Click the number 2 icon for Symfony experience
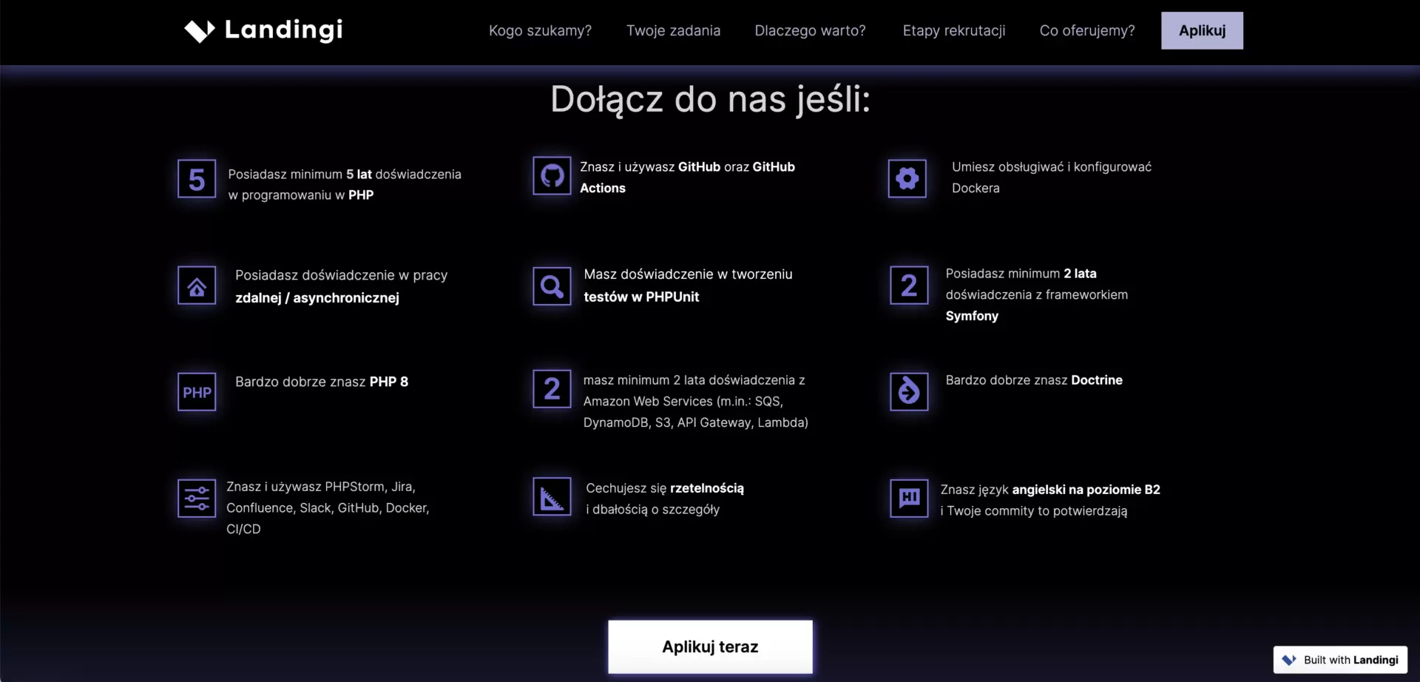Screen dimensions: 1420x682 point(909,286)
